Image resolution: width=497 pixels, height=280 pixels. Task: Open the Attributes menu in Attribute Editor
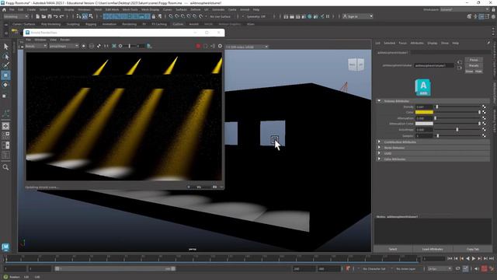pyautogui.click(x=417, y=44)
